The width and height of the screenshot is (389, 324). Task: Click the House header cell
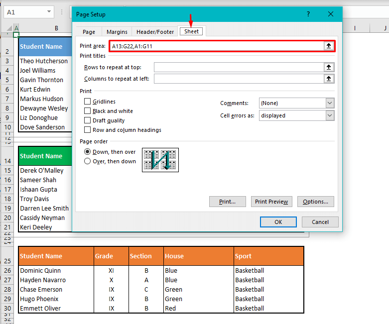pos(199,256)
